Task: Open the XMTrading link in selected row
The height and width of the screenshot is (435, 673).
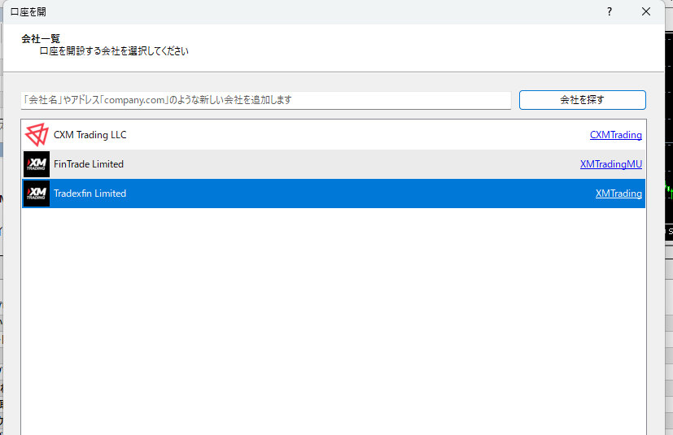Action: pos(618,193)
